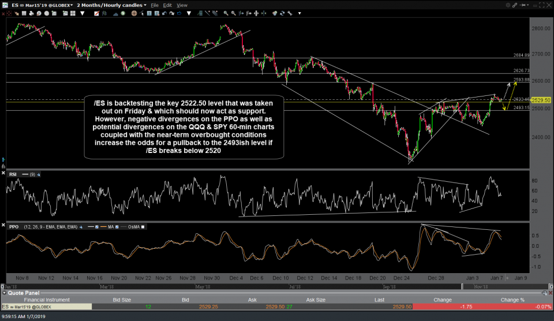Image resolution: width=554 pixels, height=321 pixels.
Task: Click the zoom out magnifier icon
Action: pyautogui.click(x=234, y=13)
